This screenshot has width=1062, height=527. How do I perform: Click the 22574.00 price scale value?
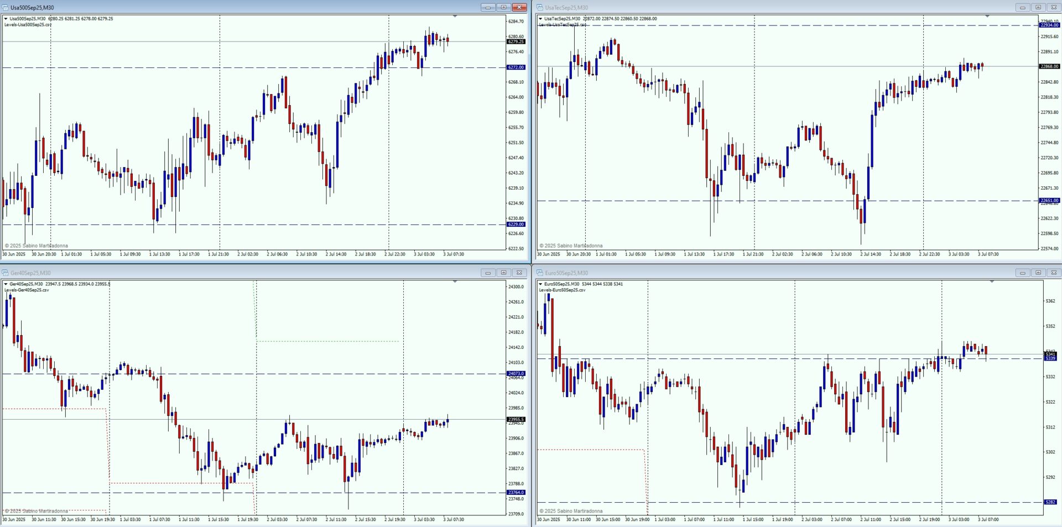coord(1049,249)
